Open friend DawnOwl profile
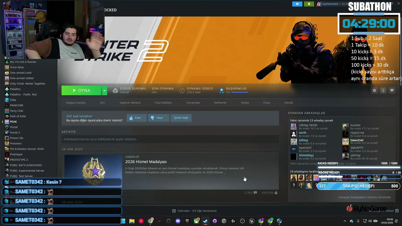The width and height of the screenshot is (402, 226). pyautogui.click(x=356, y=140)
